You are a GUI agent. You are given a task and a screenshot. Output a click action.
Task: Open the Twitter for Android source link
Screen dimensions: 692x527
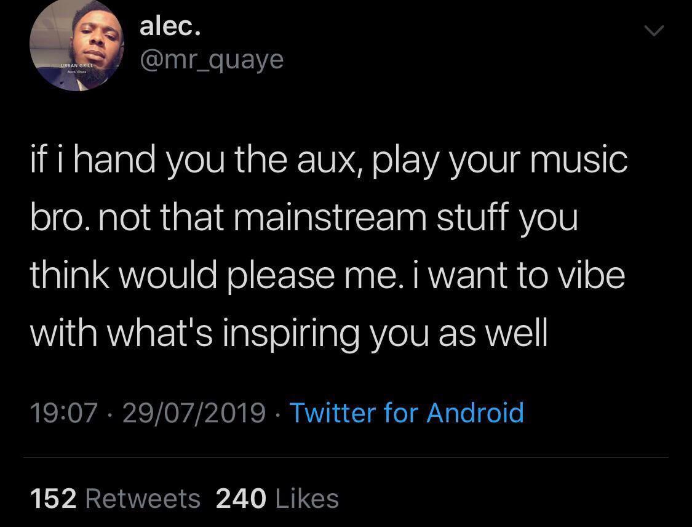pos(407,413)
